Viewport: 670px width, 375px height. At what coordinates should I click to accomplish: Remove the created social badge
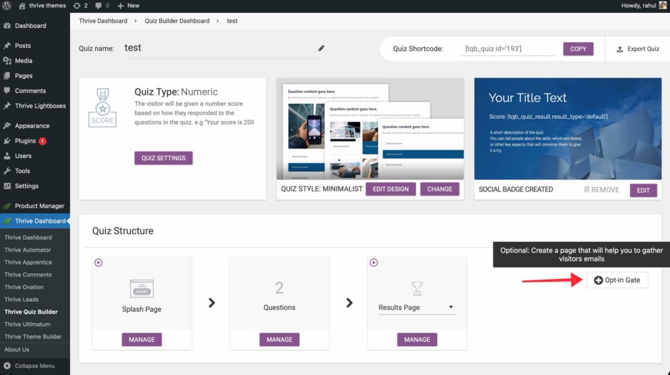[601, 189]
